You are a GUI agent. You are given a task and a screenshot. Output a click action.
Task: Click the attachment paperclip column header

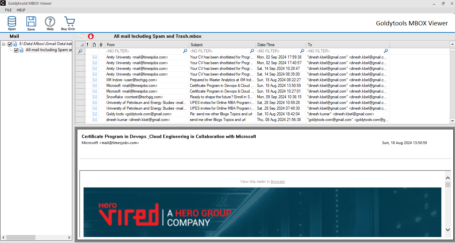tap(101, 45)
